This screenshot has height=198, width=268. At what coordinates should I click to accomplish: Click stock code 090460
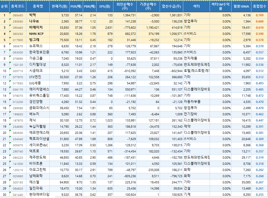[x=18, y=28]
